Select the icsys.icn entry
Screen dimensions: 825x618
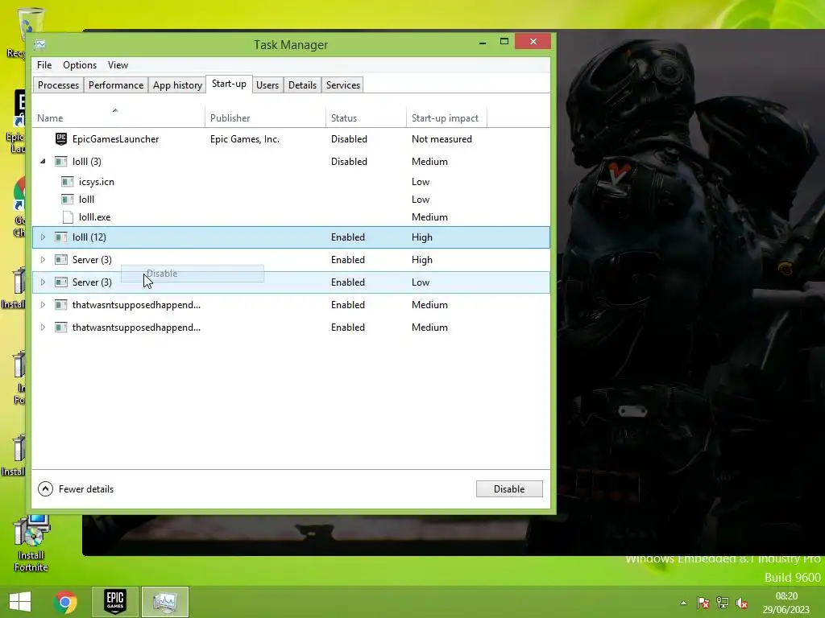coord(97,182)
